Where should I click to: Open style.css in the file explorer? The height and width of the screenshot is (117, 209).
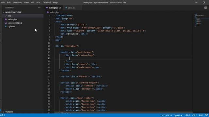pos(11,27)
